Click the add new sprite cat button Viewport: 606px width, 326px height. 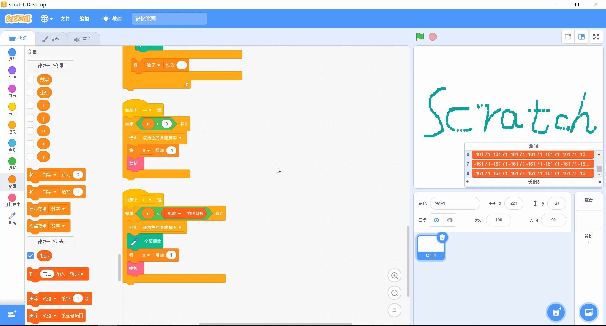tap(556, 312)
